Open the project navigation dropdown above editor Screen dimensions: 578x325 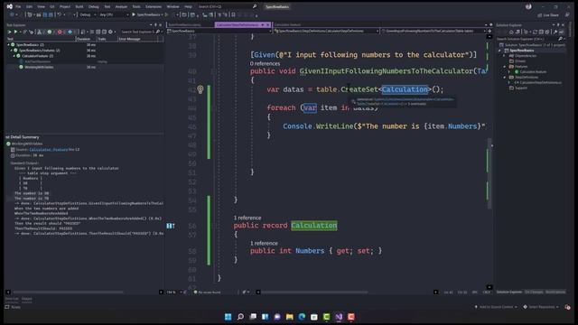219,31
